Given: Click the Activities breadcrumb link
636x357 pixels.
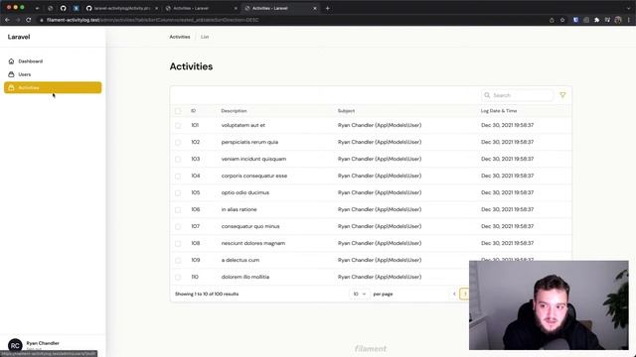Looking at the screenshot, I should [x=180, y=37].
